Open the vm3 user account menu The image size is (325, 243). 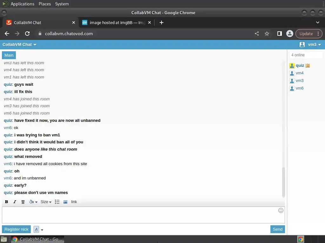coord(315,45)
